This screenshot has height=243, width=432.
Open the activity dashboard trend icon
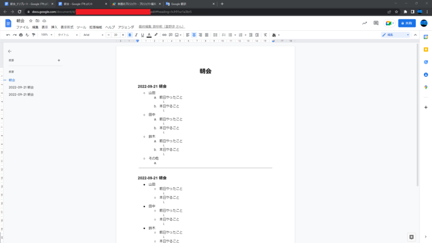364,23
